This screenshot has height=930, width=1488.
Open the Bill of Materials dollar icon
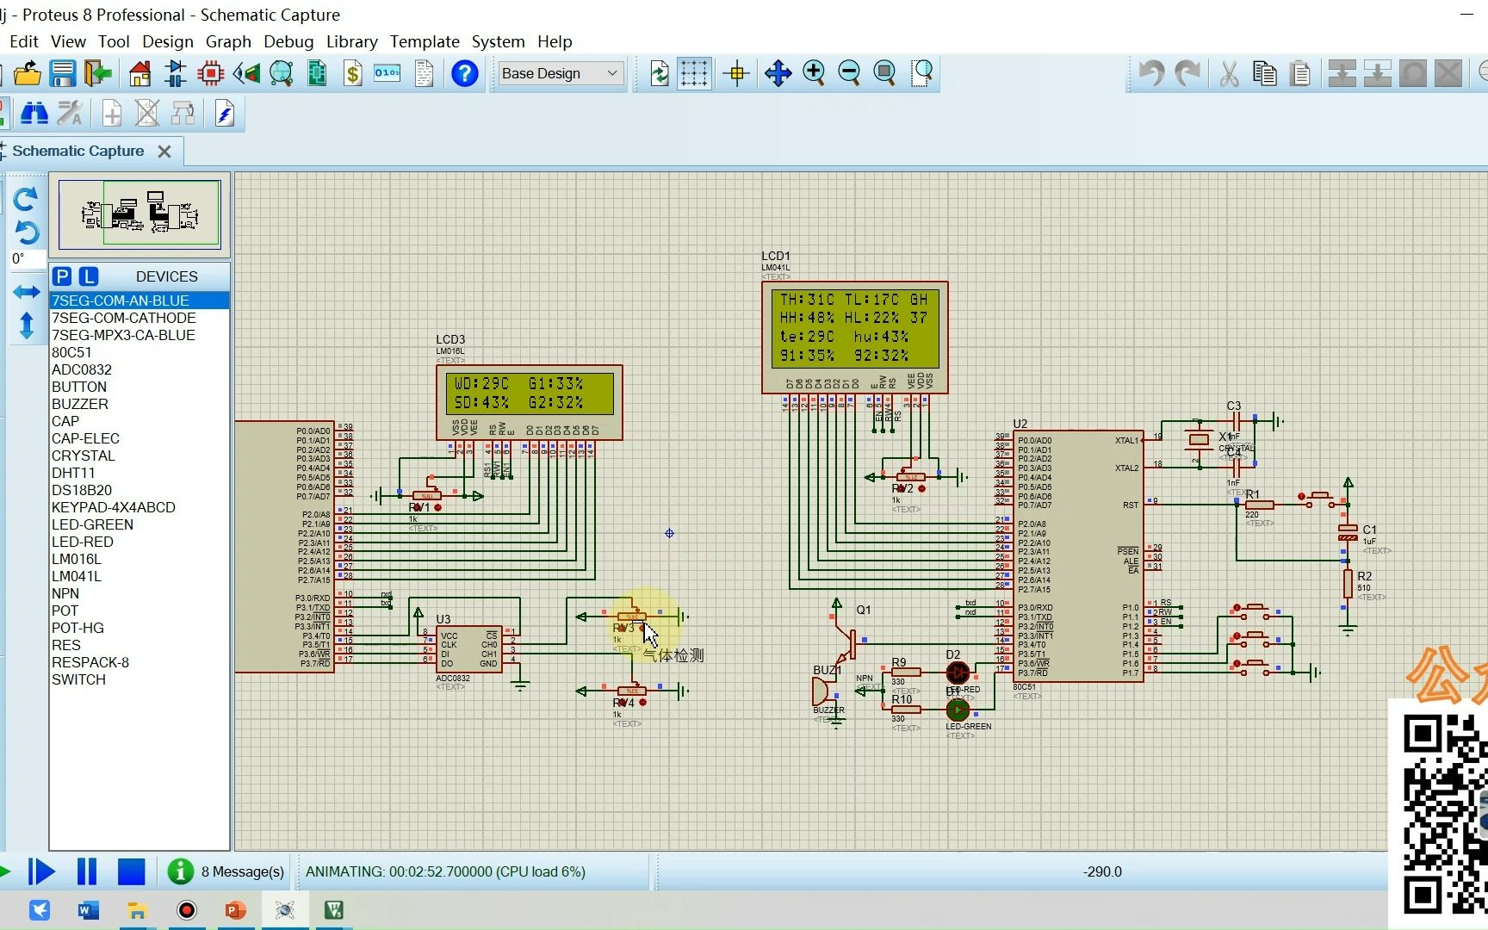pyautogui.click(x=352, y=73)
